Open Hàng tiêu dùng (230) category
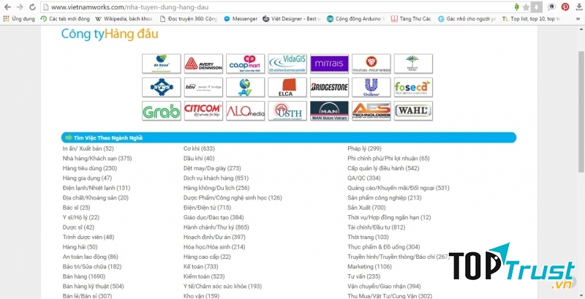Screen dimensions: 585x299 (89, 168)
